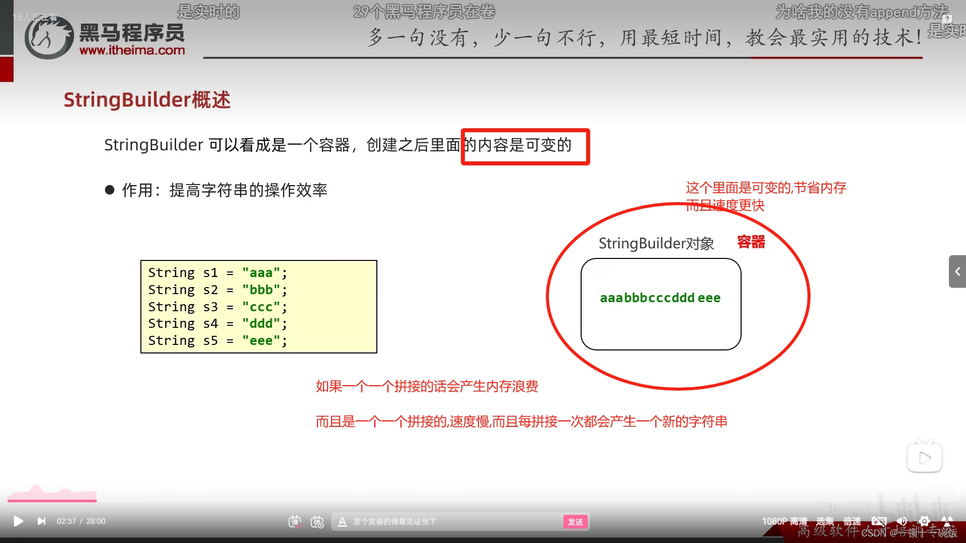
Task: Click 发送 to send a danmaku
Action: [x=575, y=522]
